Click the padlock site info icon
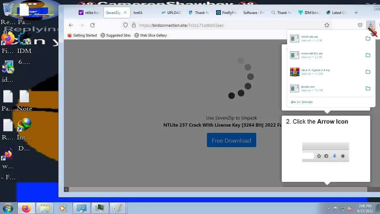This screenshot has height=214, width=380. coord(134,25)
